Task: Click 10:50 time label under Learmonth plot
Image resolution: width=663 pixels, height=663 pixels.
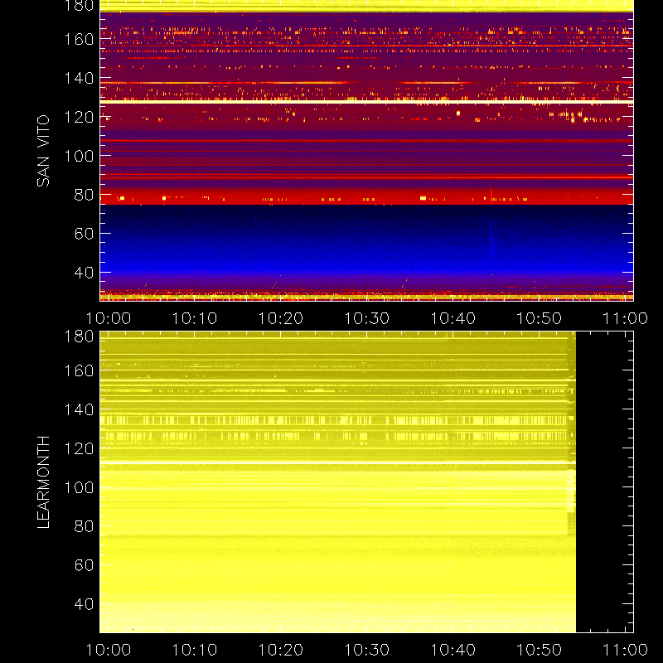Action: (540, 650)
